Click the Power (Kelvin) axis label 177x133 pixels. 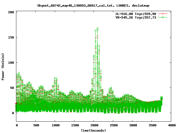[3, 67]
